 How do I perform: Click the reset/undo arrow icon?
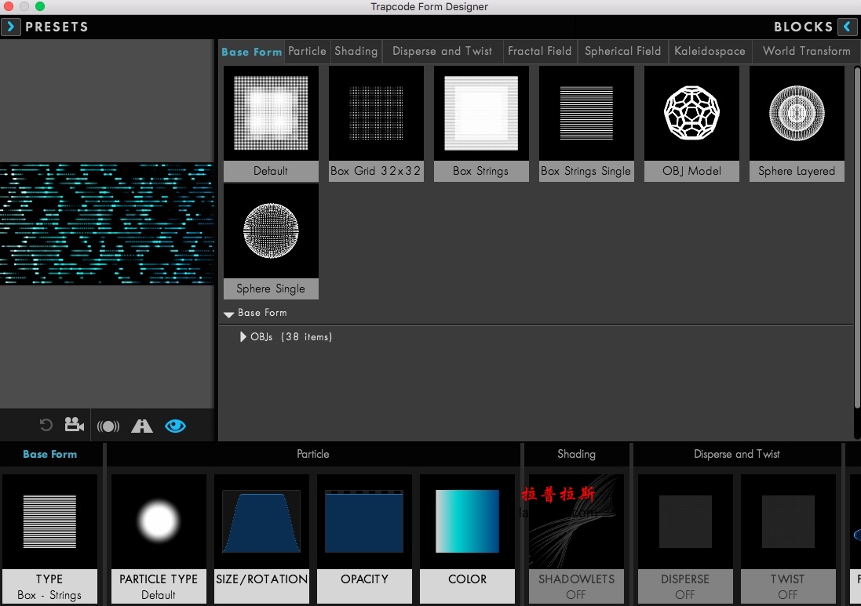click(x=46, y=426)
